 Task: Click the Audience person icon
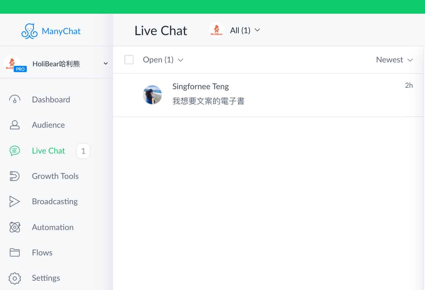[15, 125]
